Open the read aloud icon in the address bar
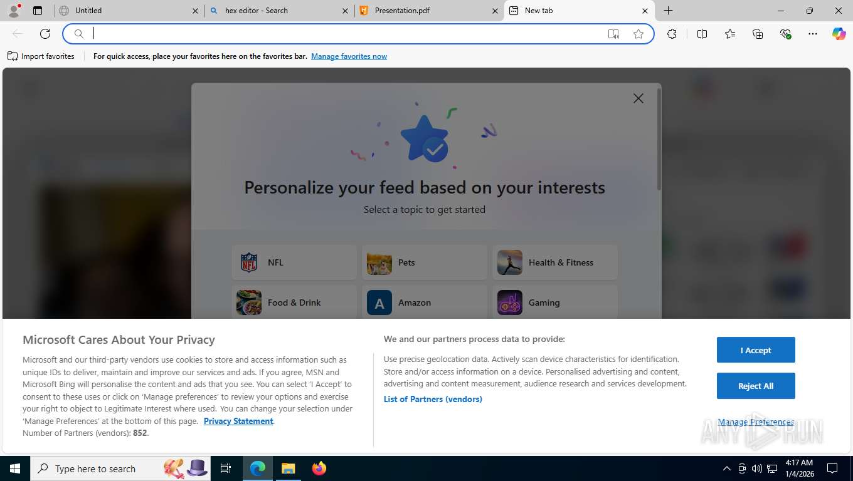This screenshot has width=853, height=481. (613, 34)
